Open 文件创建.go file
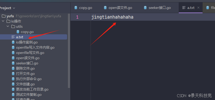 25,84
